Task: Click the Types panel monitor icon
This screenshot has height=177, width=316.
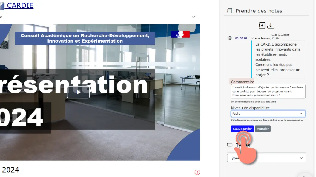Action: 230,145
